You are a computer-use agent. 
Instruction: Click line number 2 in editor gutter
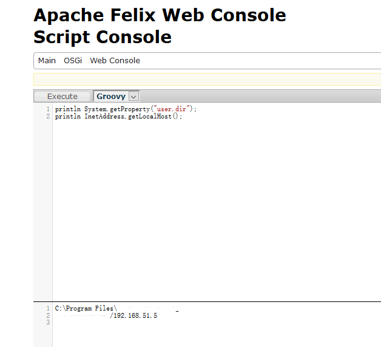pos(47,117)
